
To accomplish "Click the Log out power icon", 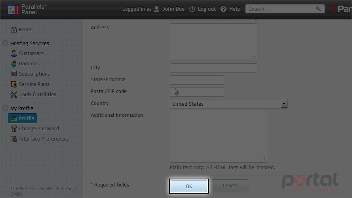I will pos(192,9).
